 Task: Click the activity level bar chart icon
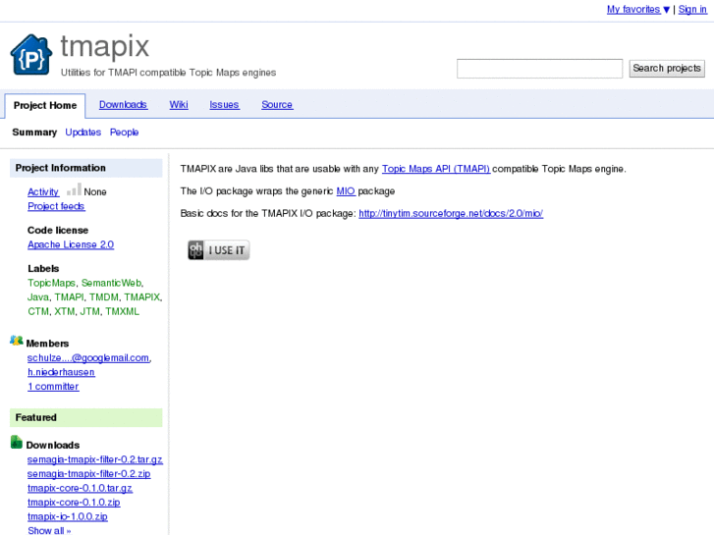[74, 189]
